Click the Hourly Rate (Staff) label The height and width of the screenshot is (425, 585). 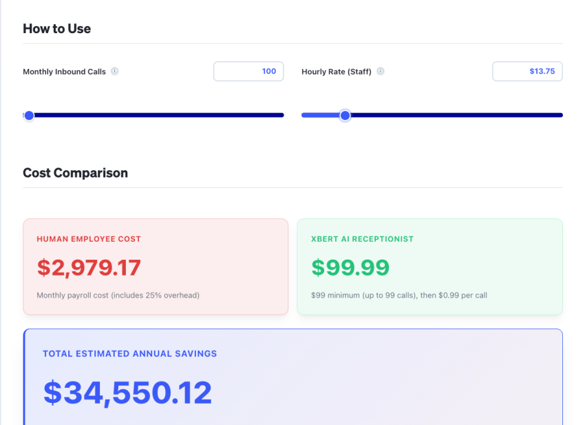coord(337,71)
